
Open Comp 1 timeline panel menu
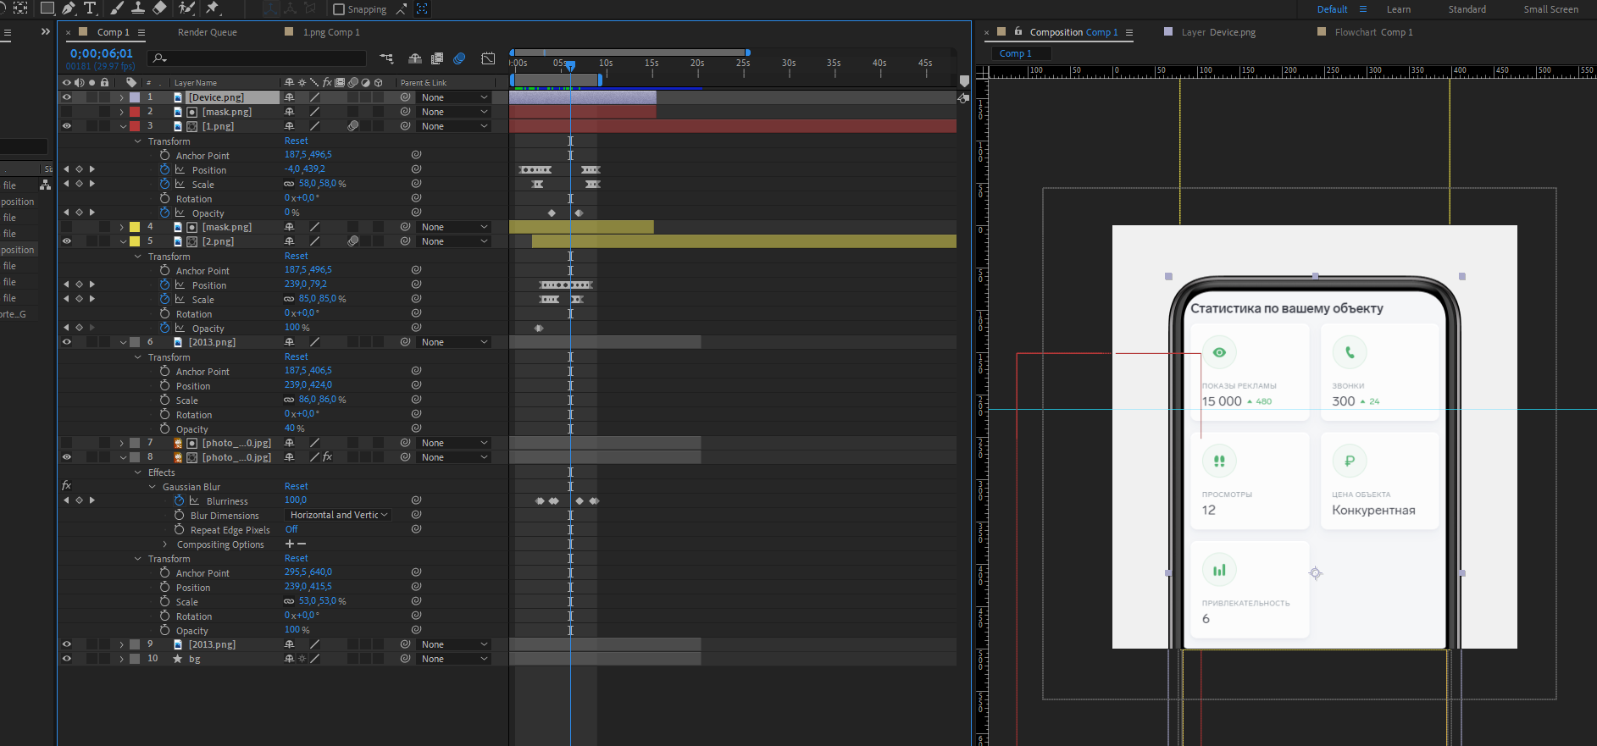[x=141, y=32]
